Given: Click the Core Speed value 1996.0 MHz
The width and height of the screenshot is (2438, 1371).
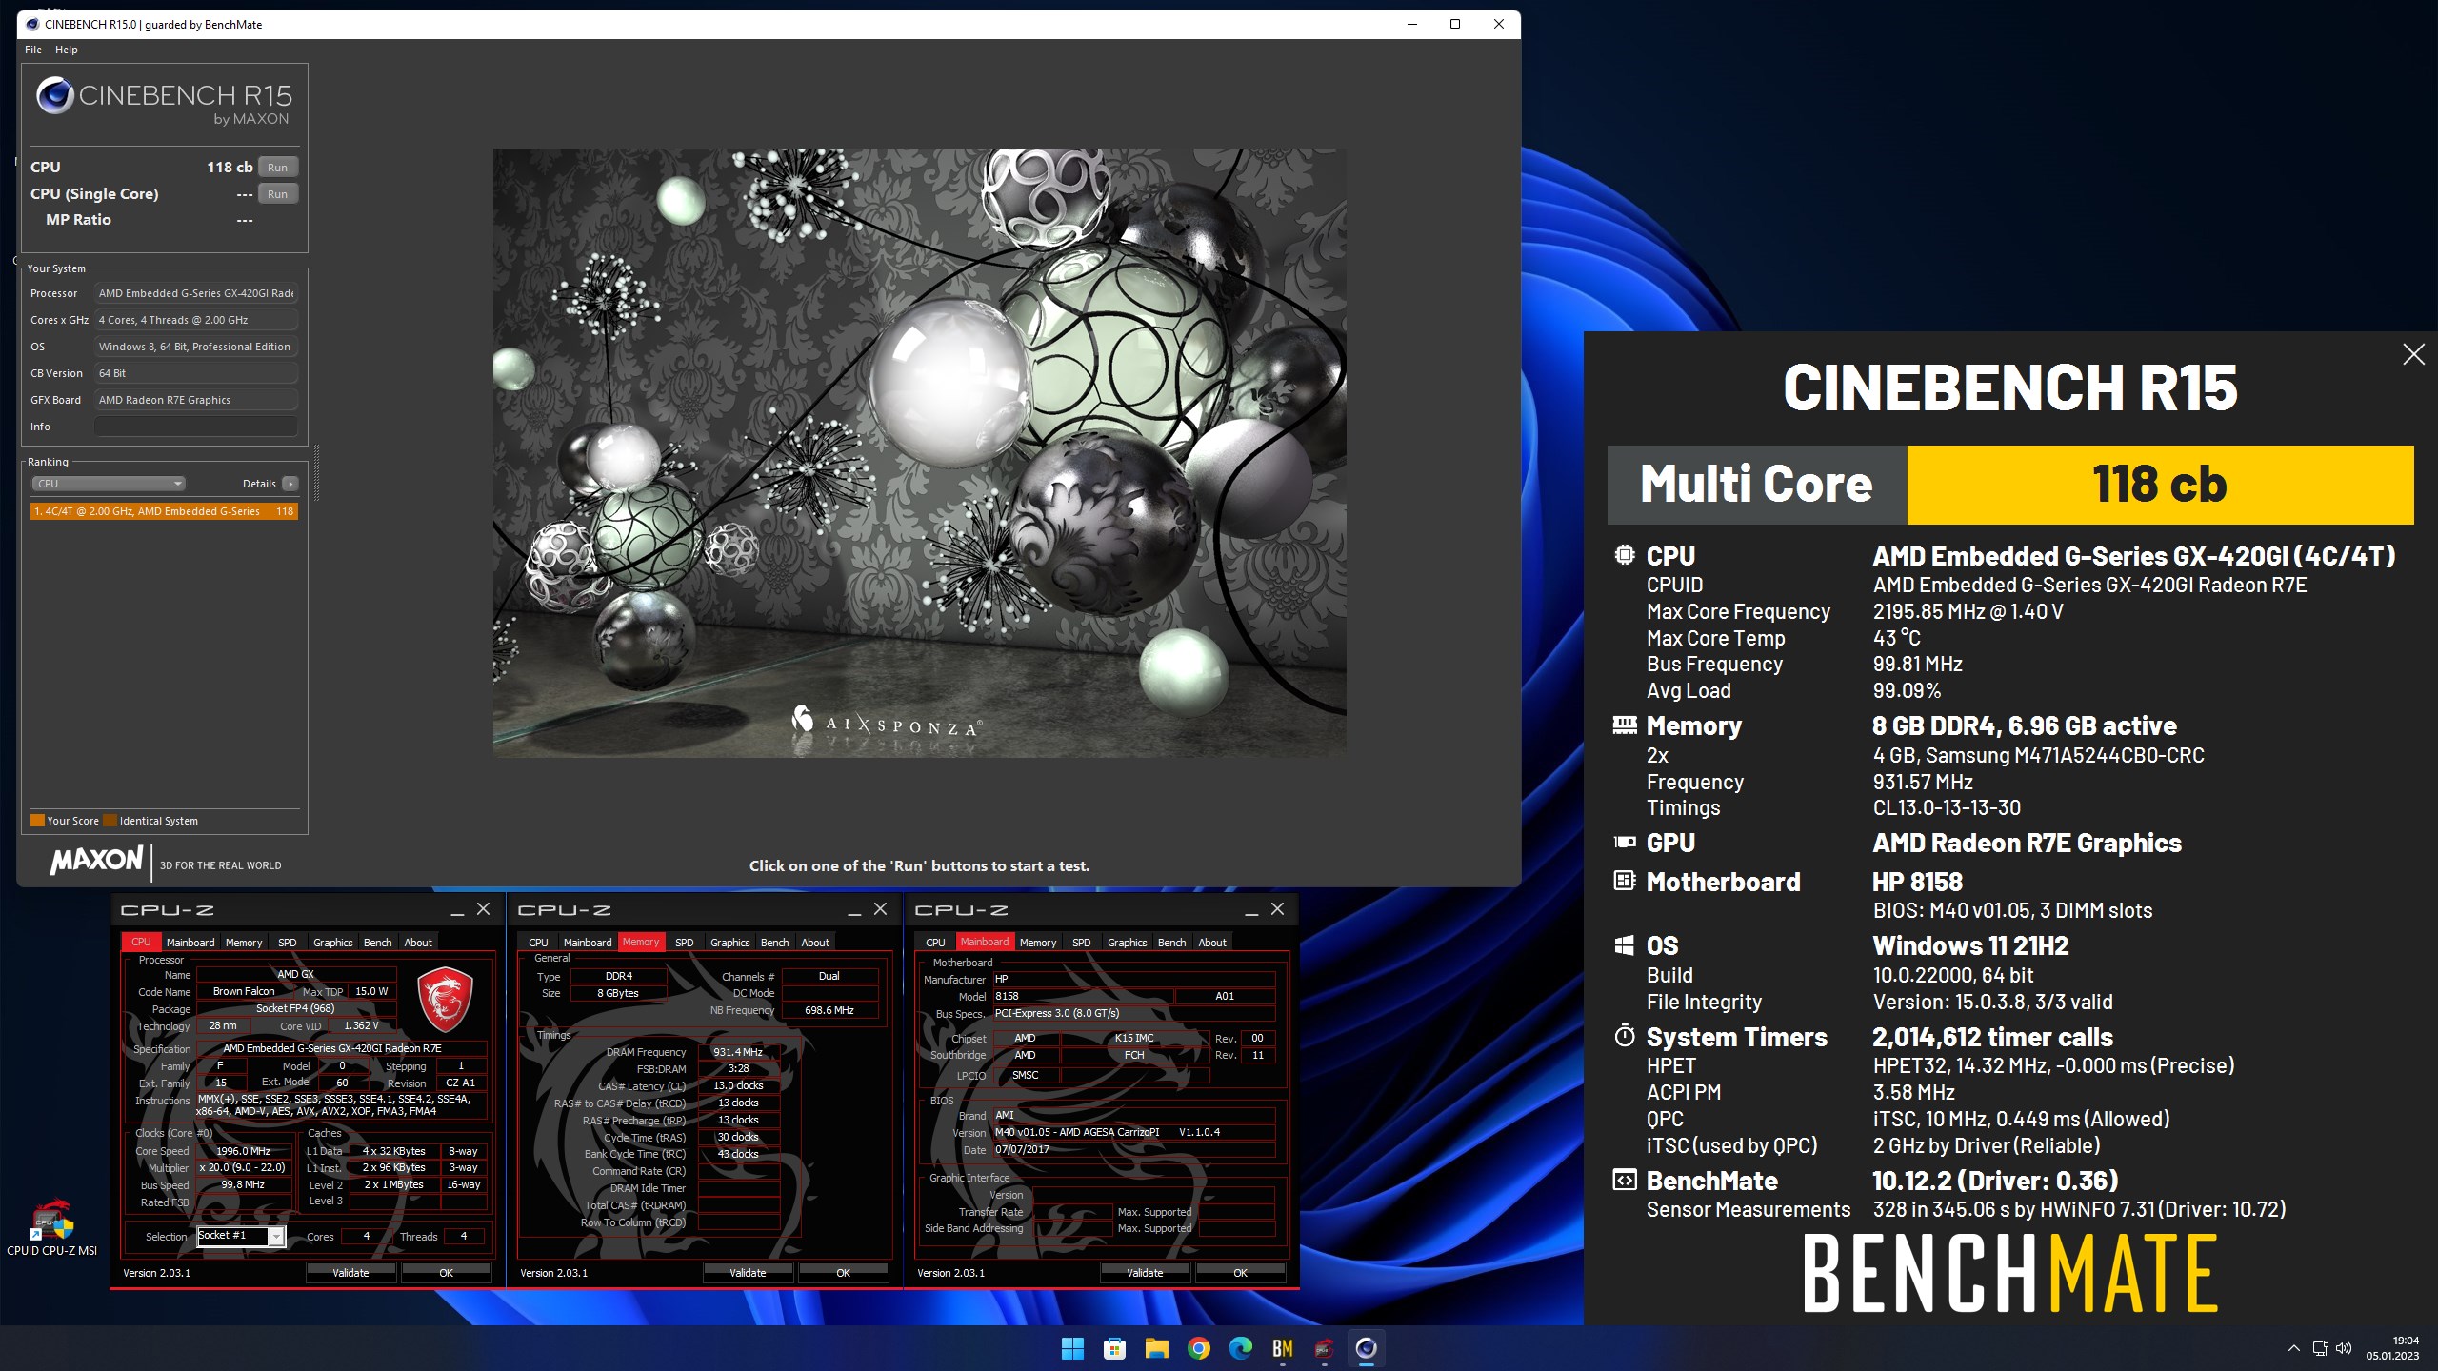Looking at the screenshot, I should coord(244,1151).
